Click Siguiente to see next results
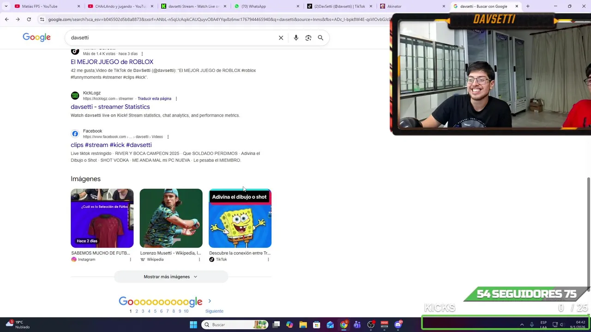Viewport: 591px width, 332px height. [214, 311]
